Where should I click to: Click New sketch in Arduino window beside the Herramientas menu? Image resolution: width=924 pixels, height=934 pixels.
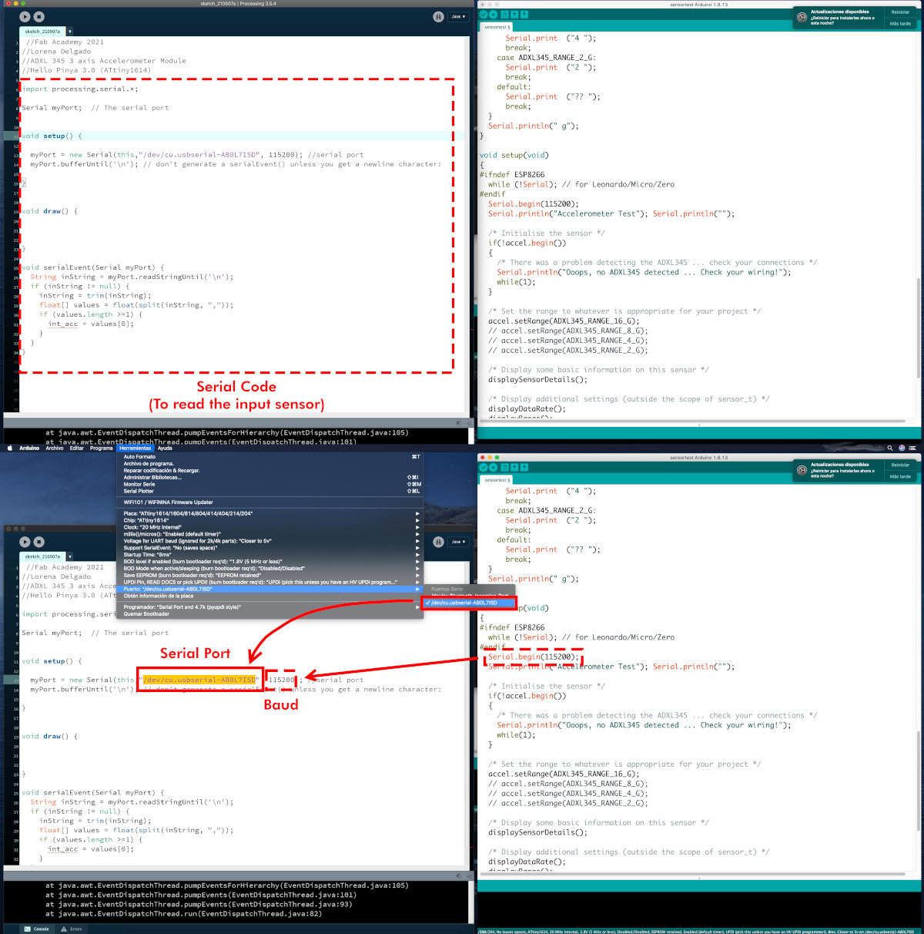tap(504, 468)
